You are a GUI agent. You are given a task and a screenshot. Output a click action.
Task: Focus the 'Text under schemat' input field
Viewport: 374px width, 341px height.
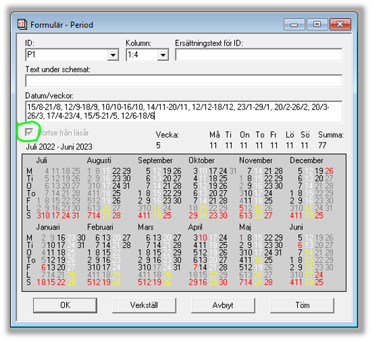tap(184, 80)
